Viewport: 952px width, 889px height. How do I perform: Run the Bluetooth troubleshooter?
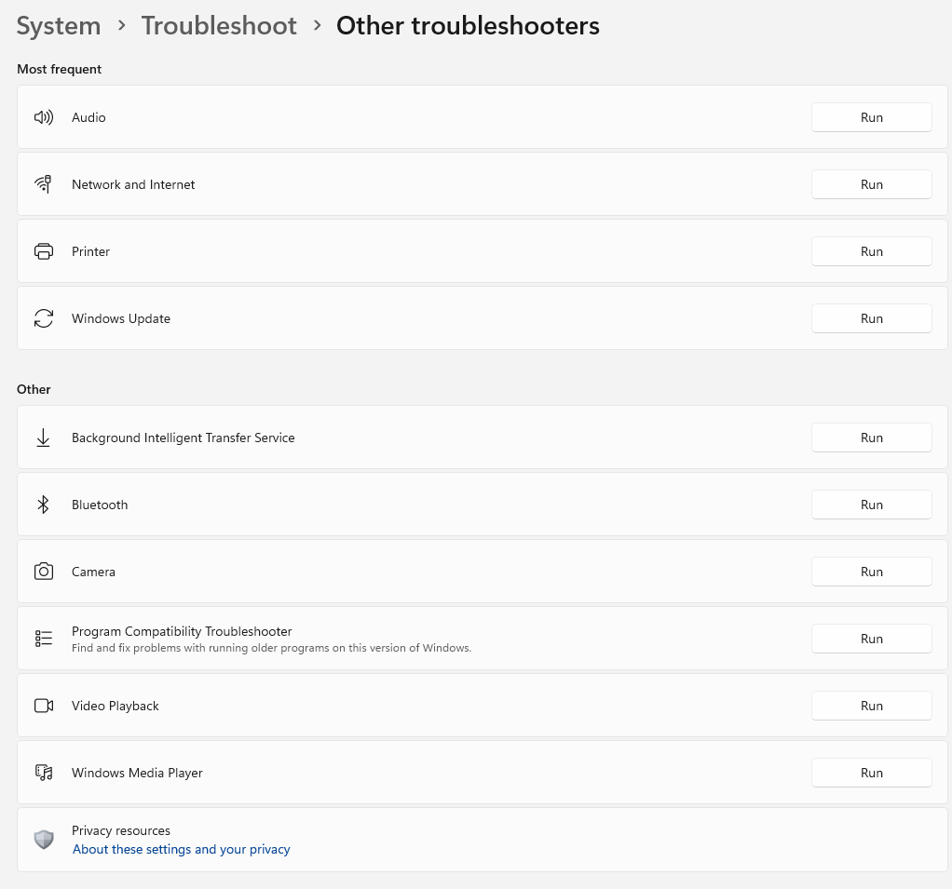pos(871,505)
